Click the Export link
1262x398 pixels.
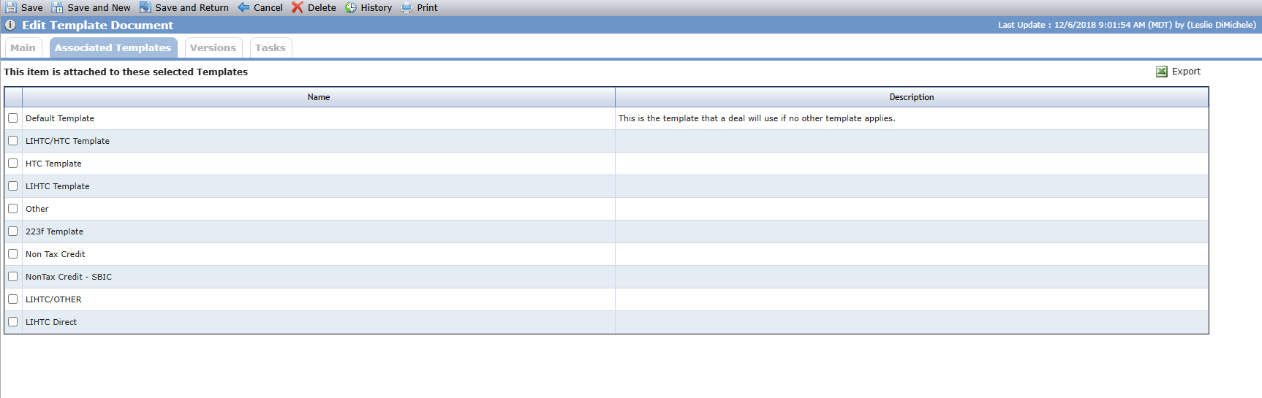(1186, 72)
